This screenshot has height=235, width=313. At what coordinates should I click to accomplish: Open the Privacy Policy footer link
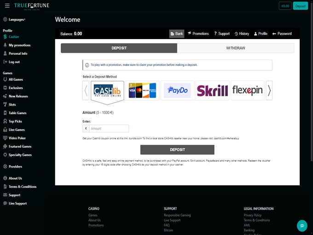252,215
